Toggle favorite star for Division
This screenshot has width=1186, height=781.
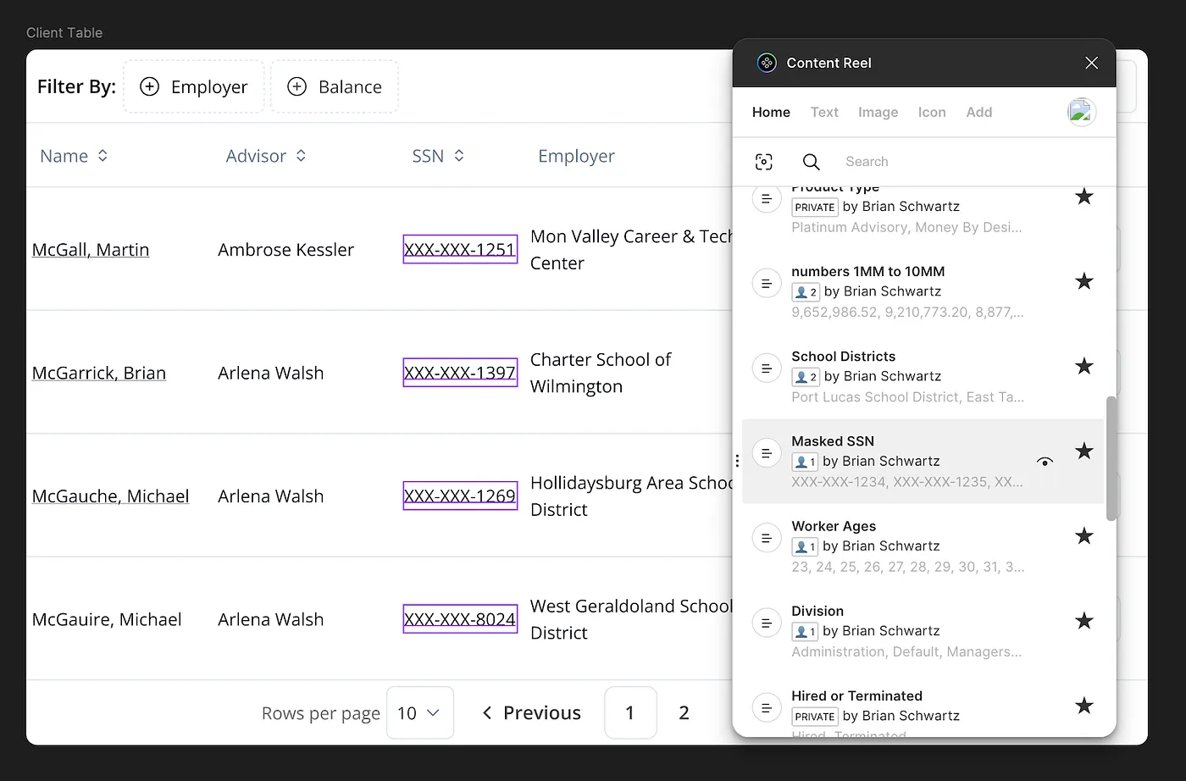(x=1083, y=621)
